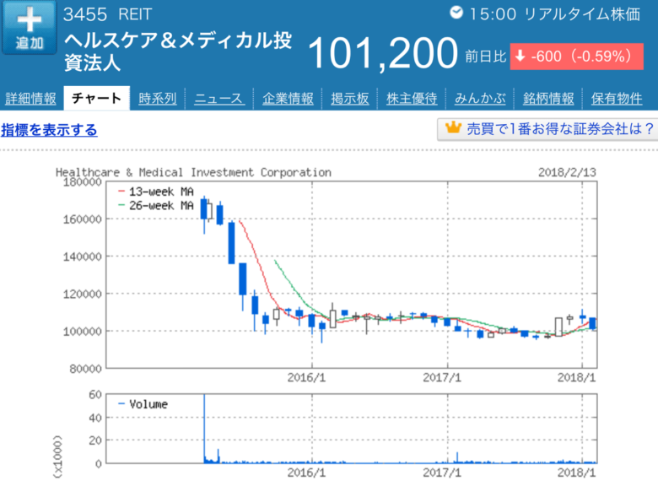Open the ニュース tab

[219, 99]
